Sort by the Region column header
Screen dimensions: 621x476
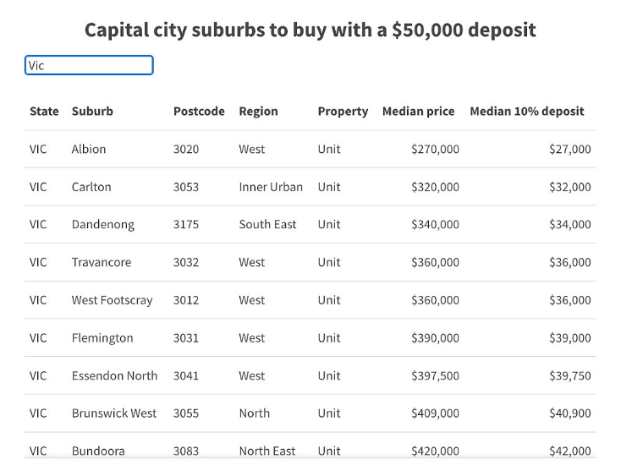click(x=258, y=112)
